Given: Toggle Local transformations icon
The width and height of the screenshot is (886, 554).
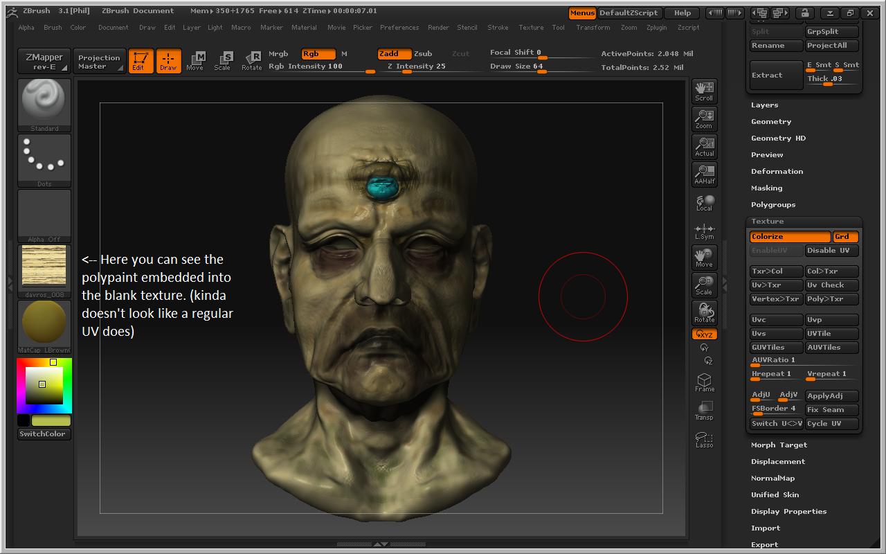Looking at the screenshot, I should [x=704, y=202].
